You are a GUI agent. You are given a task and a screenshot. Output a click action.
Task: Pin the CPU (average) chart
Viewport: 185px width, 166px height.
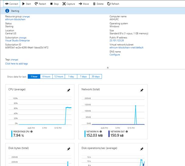(68, 90)
